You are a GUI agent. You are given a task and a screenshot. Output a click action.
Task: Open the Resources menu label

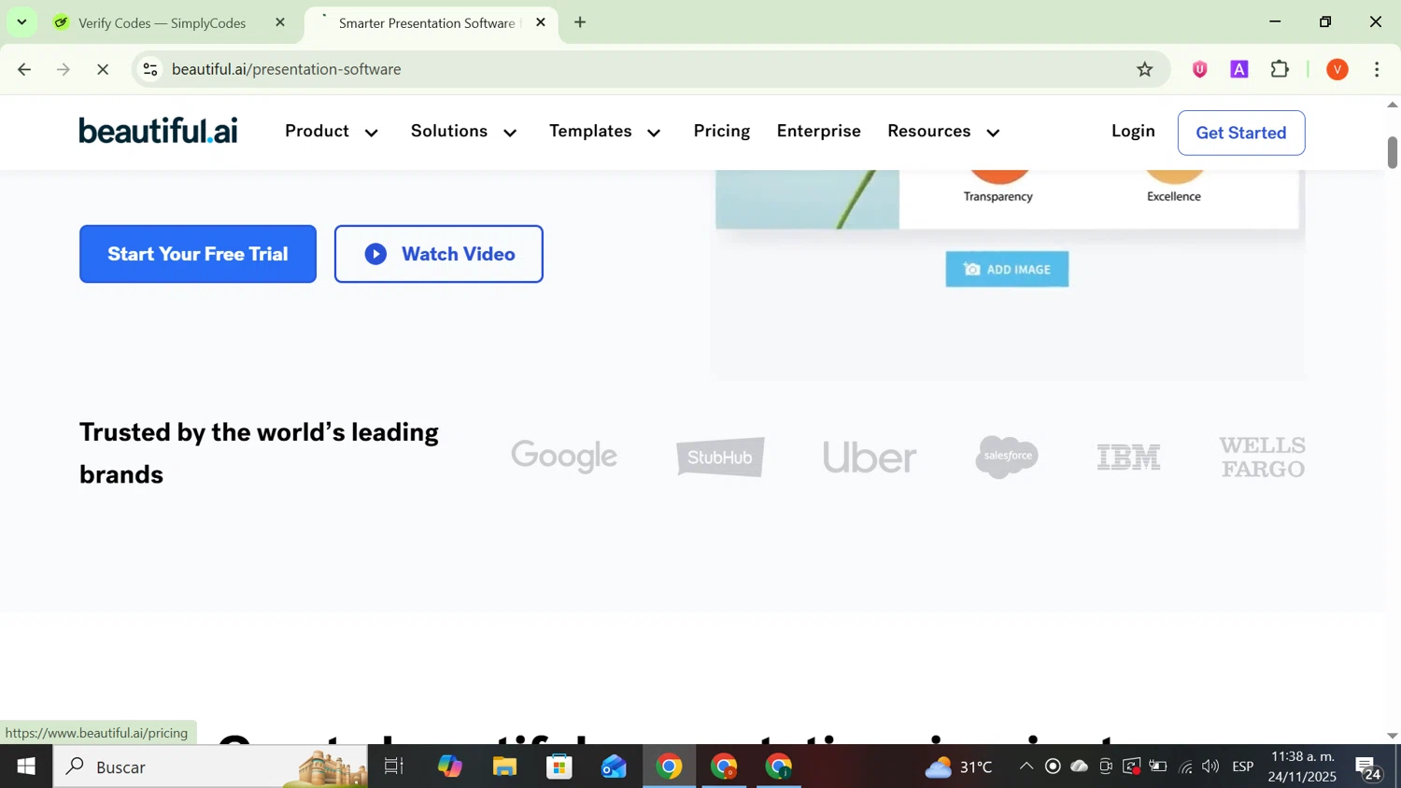(x=928, y=131)
